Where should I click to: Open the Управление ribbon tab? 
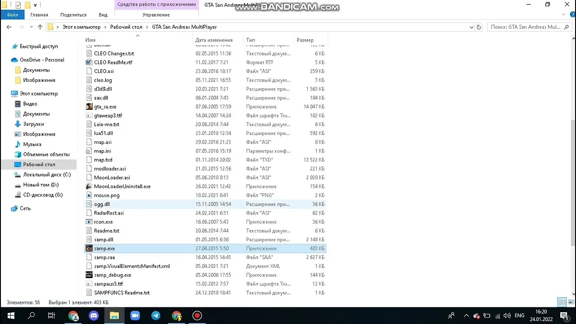tap(156, 15)
